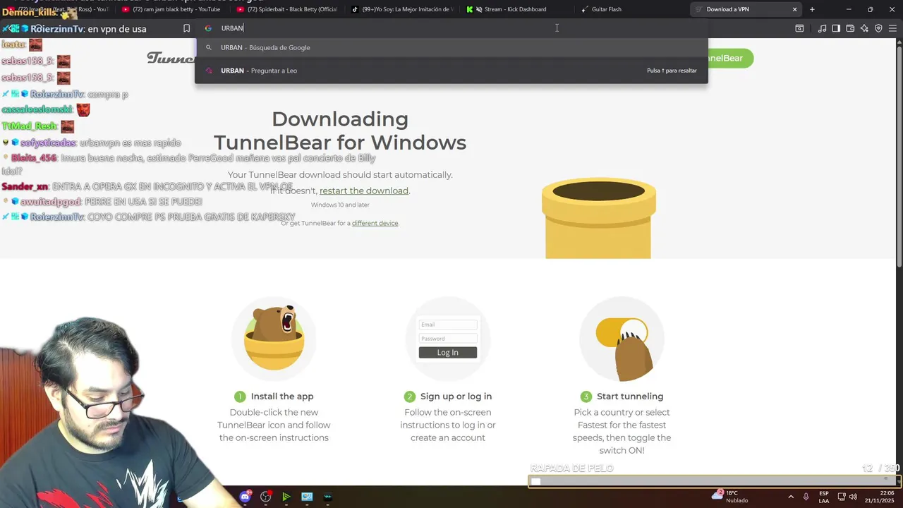The width and height of the screenshot is (903, 508).
Task: Open the microphone icon in system tray
Action: click(x=806, y=497)
